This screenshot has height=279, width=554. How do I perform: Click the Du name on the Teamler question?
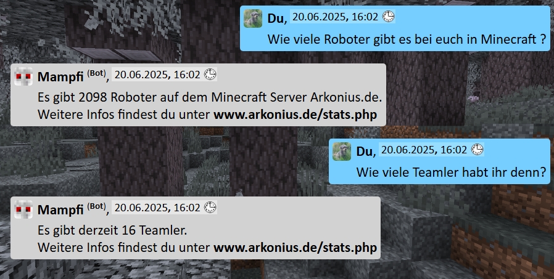[364, 152]
